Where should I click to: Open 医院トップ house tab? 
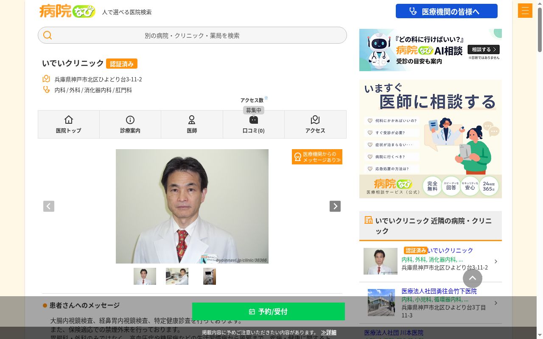pos(69,124)
